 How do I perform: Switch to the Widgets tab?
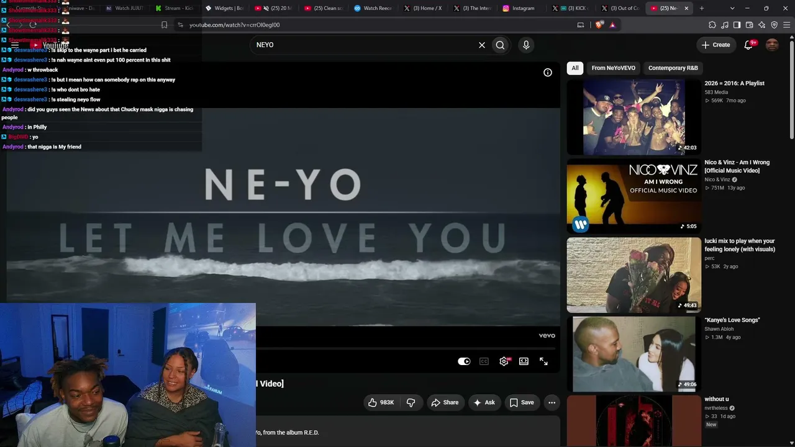(224, 8)
